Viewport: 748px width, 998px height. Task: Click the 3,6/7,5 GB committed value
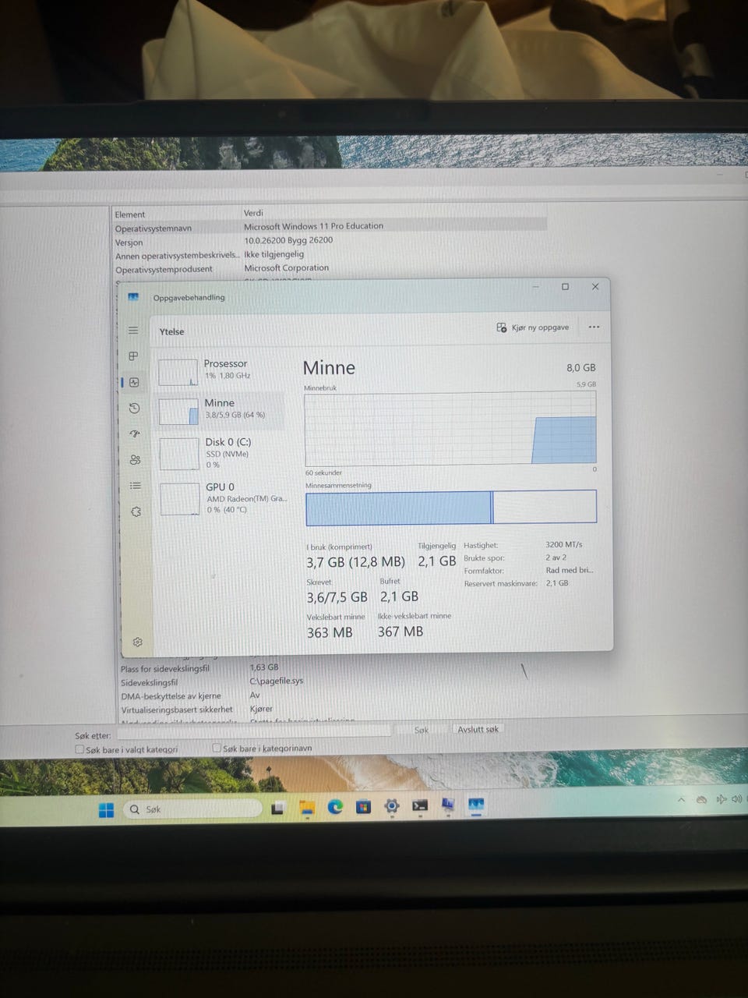click(x=337, y=596)
